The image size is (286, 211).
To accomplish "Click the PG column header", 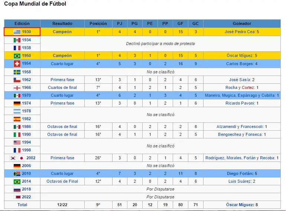I will point(134,23).
